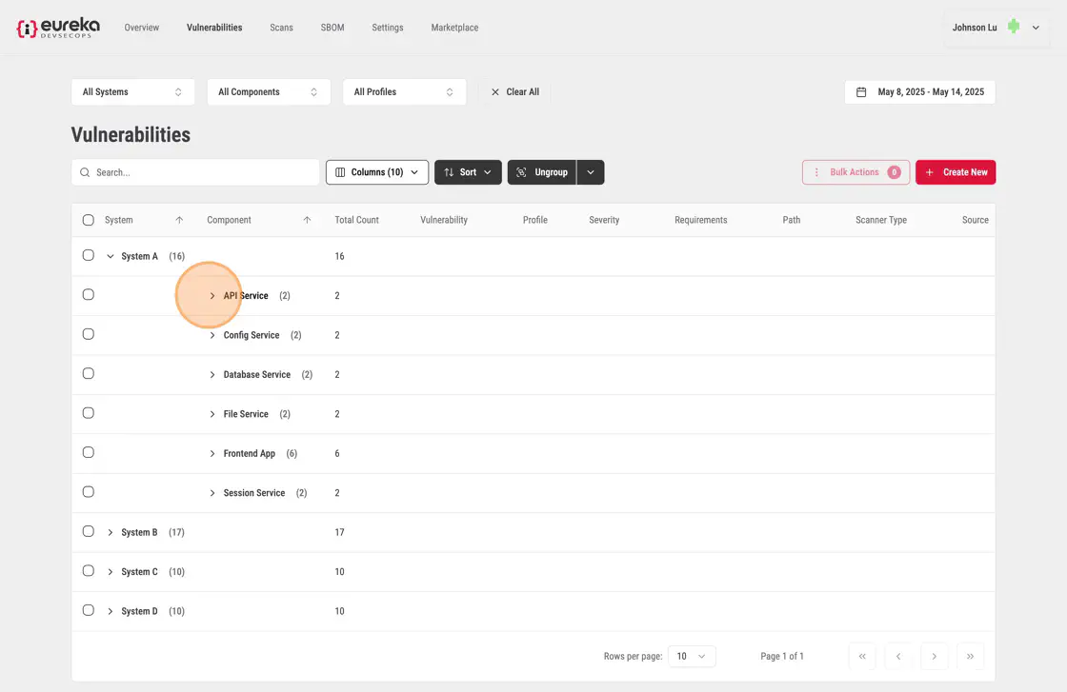Image resolution: width=1067 pixels, height=692 pixels.
Task: Go to the last page arrow
Action: 970,656
